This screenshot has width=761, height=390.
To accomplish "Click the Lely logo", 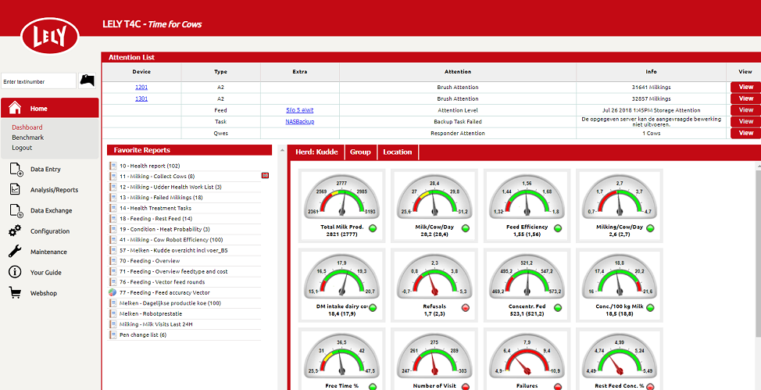I will point(50,35).
